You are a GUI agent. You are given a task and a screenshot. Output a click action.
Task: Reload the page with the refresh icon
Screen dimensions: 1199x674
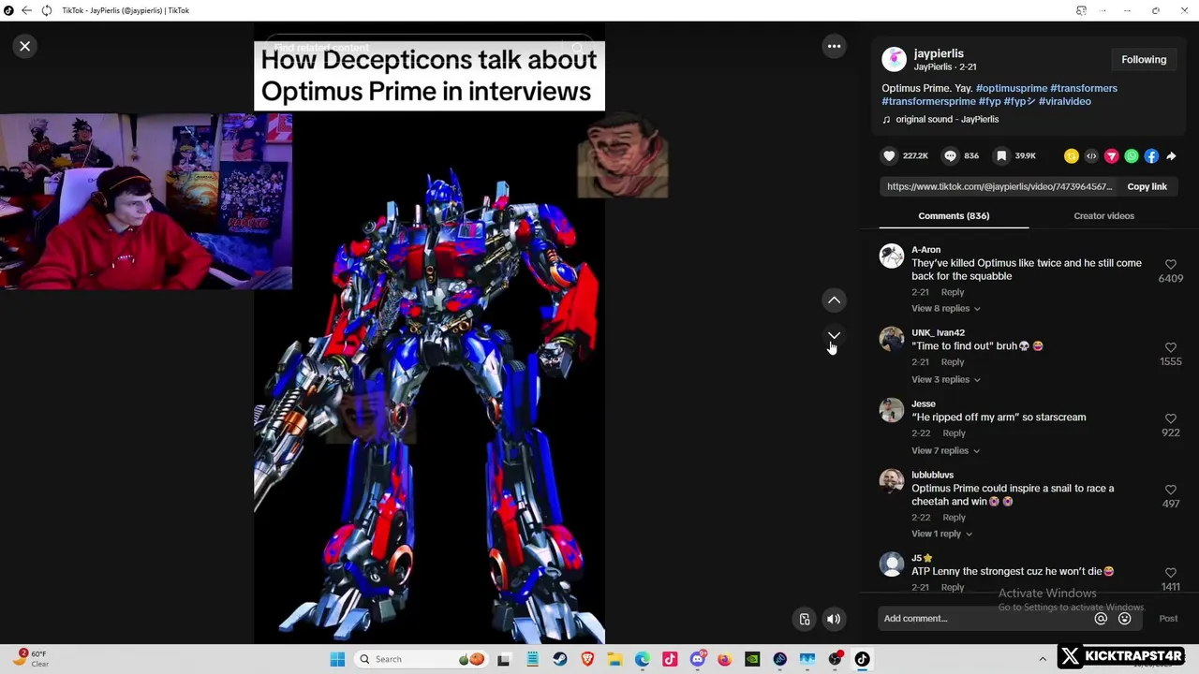click(x=47, y=10)
